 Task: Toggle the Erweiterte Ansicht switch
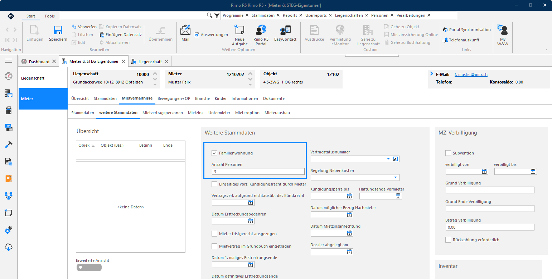pos(89,267)
